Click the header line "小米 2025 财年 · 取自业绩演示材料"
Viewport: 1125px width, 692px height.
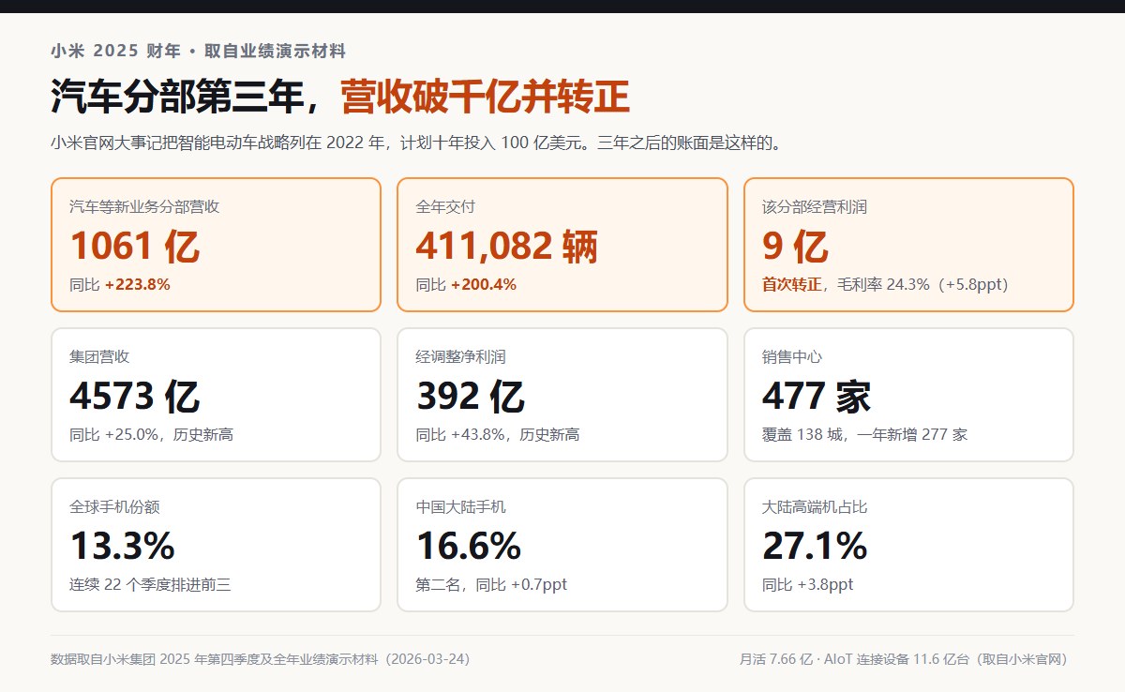pyautogui.click(x=199, y=52)
